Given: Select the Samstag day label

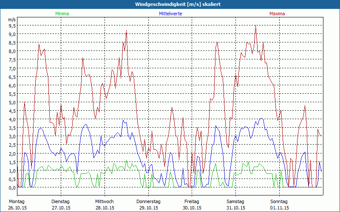Looking at the screenshot, I should coord(235,201).
